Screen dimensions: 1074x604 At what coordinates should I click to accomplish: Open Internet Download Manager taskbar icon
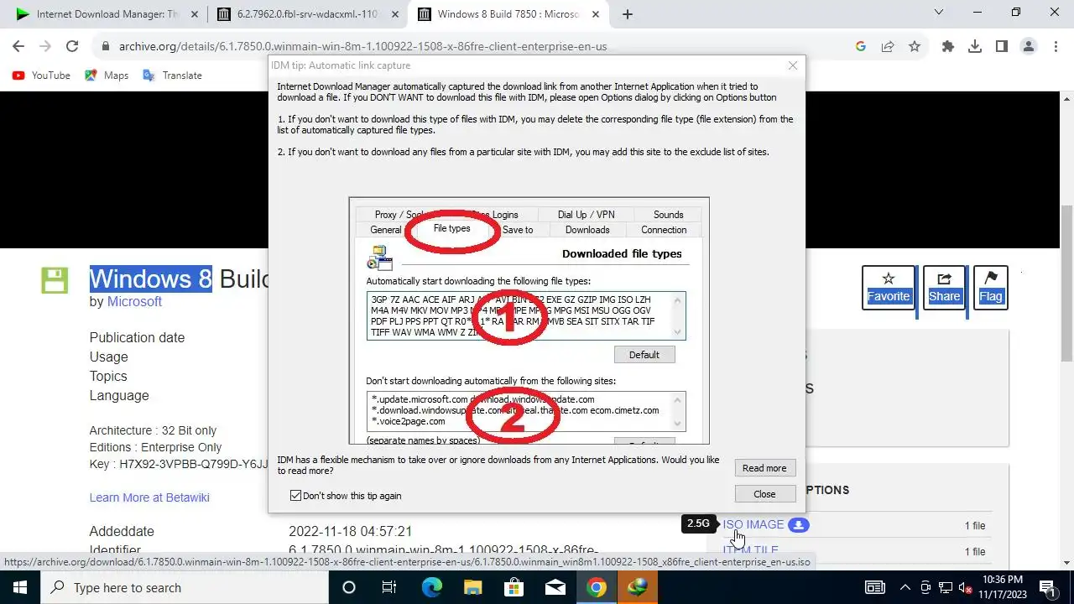[638, 587]
